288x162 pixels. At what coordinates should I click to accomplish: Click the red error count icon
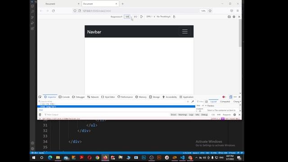click(x=224, y=97)
